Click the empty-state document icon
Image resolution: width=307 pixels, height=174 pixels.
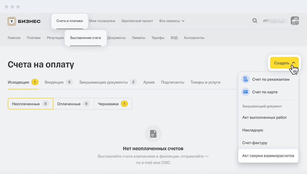pyautogui.click(x=153, y=134)
